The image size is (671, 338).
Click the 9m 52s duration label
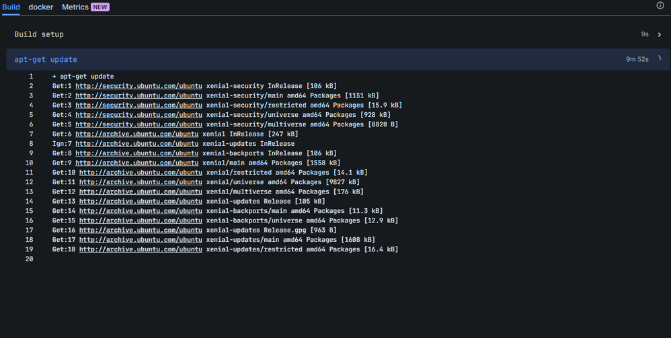pyautogui.click(x=637, y=59)
